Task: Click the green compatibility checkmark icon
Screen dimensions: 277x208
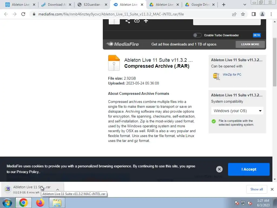Action: coord(214,121)
